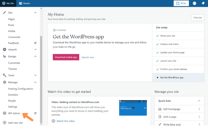Click the WordPress icon beside WP Admin
Image resolution: width=208 pixels, height=127 pixels.
(4, 113)
